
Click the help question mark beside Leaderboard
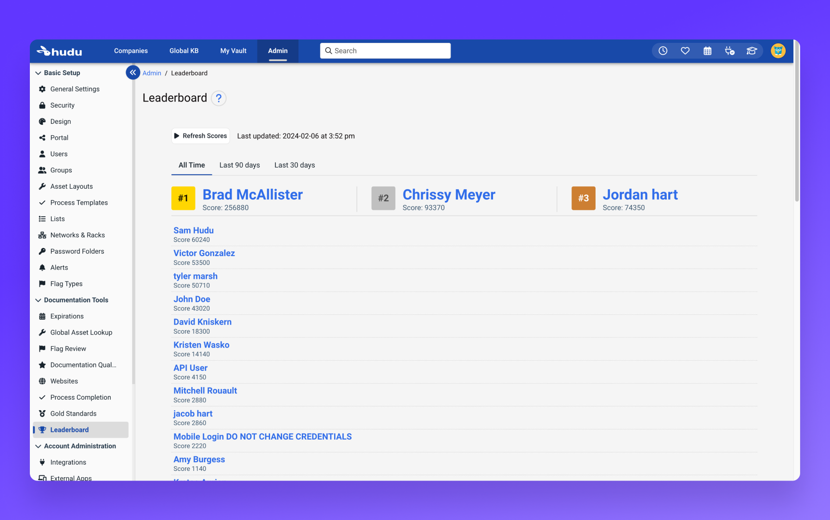(219, 98)
